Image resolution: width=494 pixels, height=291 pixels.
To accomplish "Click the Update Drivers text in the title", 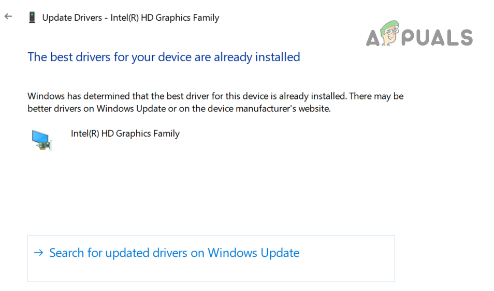I will pos(71,18).
